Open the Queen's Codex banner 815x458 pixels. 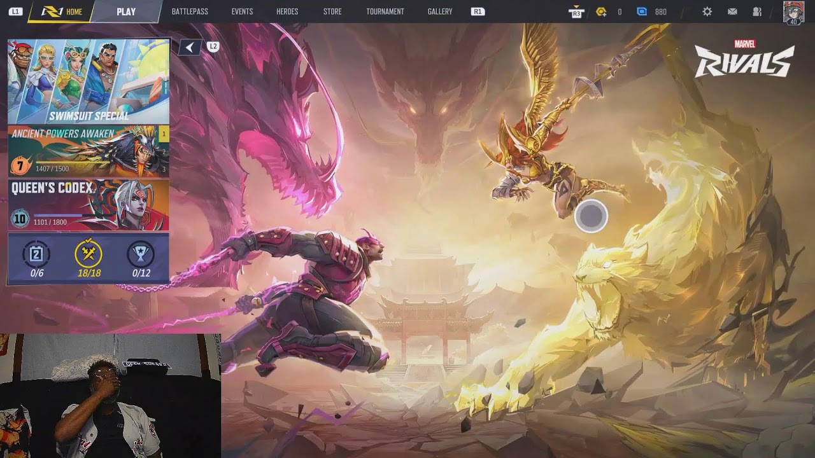pyautogui.click(x=89, y=205)
